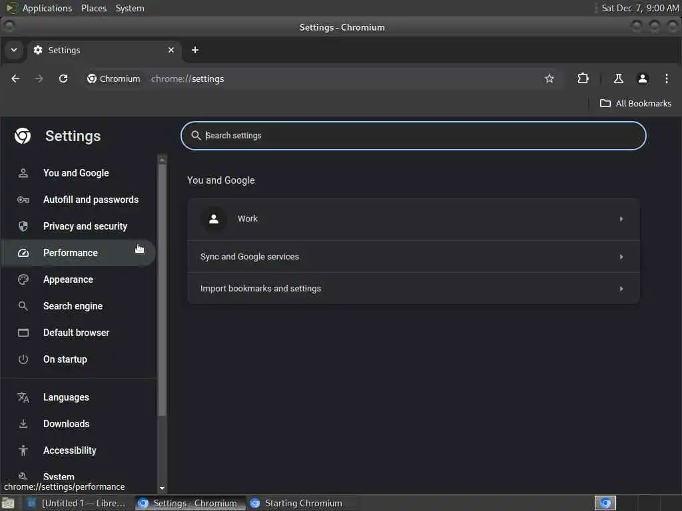682x511 pixels.
Task: Click the translate Languages icon
Action: coord(23,397)
